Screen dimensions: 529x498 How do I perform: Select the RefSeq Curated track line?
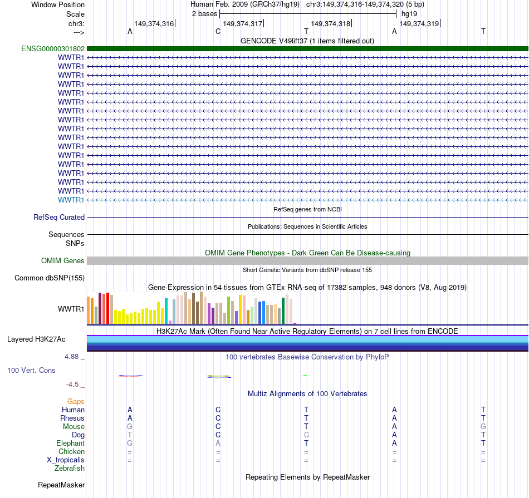click(x=307, y=217)
